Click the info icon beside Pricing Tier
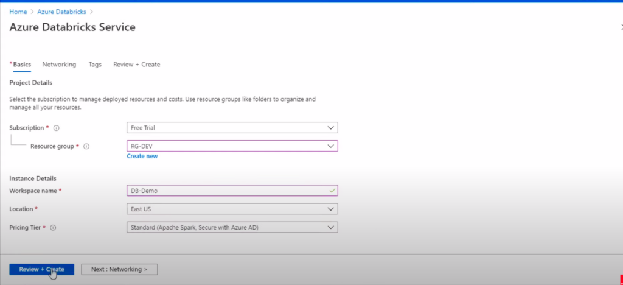Image resolution: width=623 pixels, height=285 pixels. (x=53, y=228)
